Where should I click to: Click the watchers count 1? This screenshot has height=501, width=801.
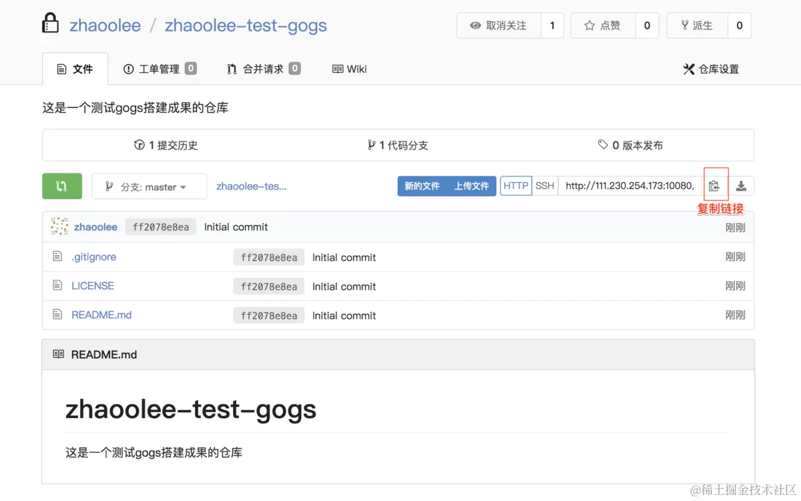552,25
